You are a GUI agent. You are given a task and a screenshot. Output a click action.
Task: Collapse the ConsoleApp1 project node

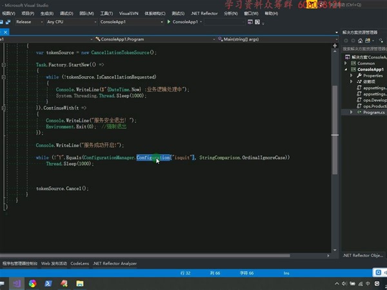[346, 70]
